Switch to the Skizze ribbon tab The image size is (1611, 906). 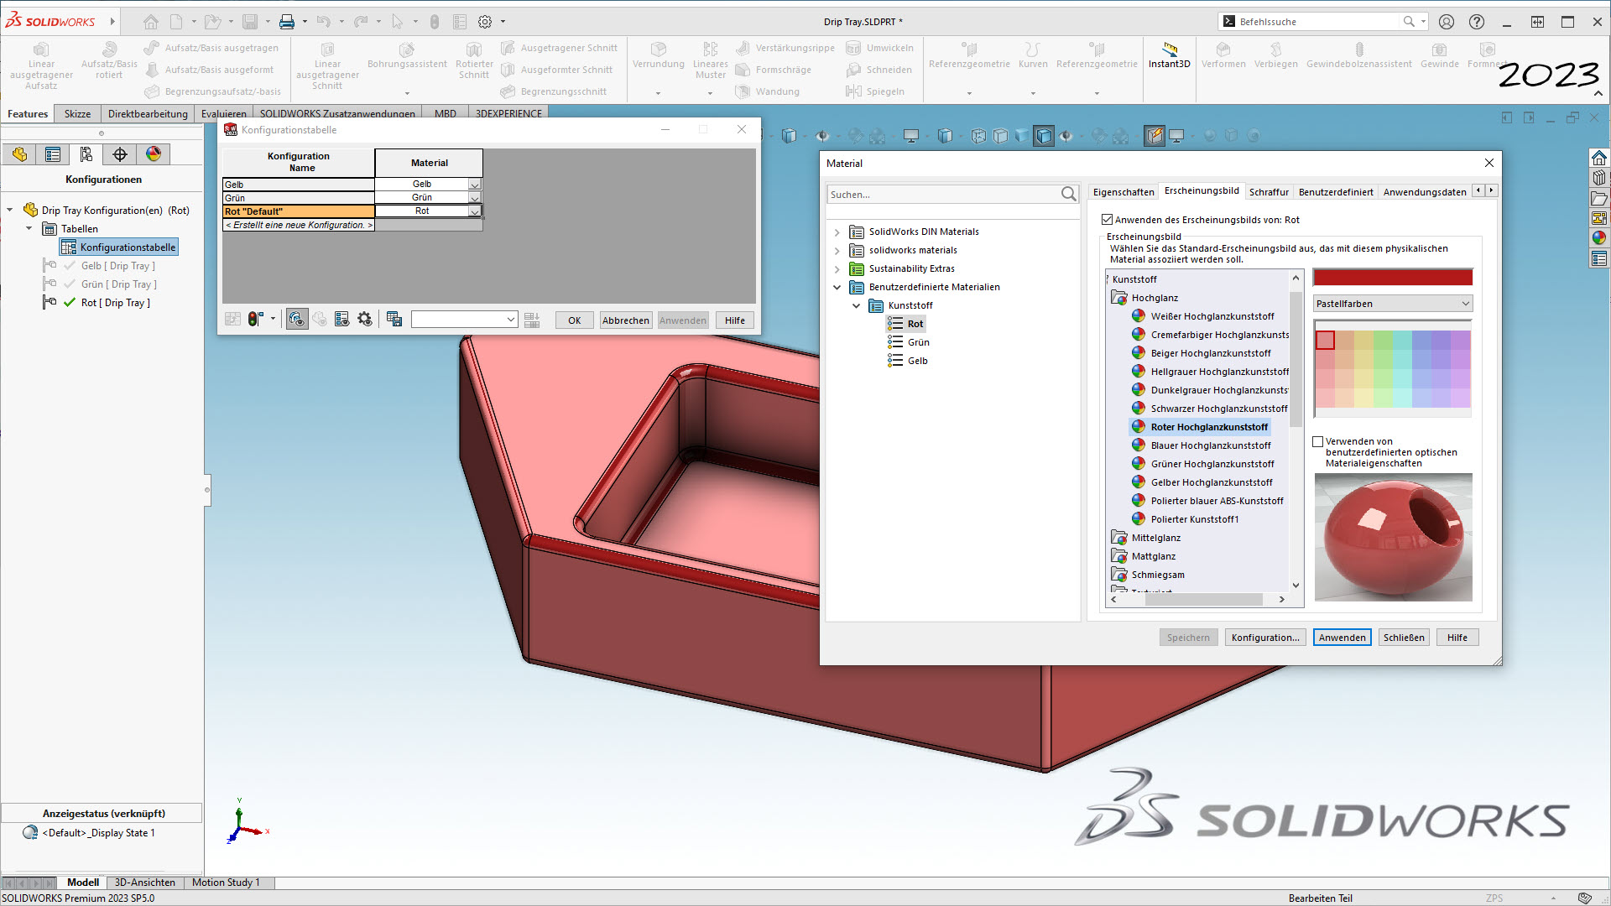pyautogui.click(x=77, y=114)
